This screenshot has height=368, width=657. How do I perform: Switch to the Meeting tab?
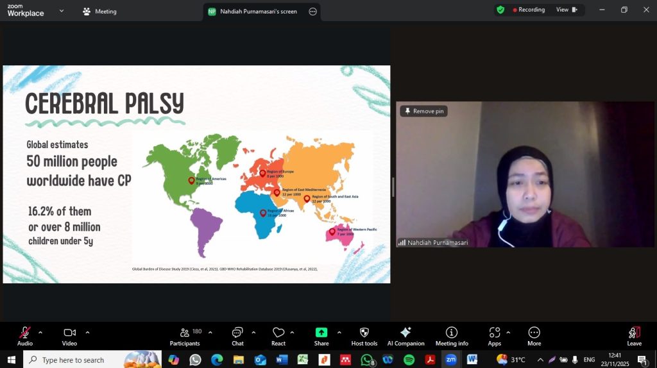(99, 12)
